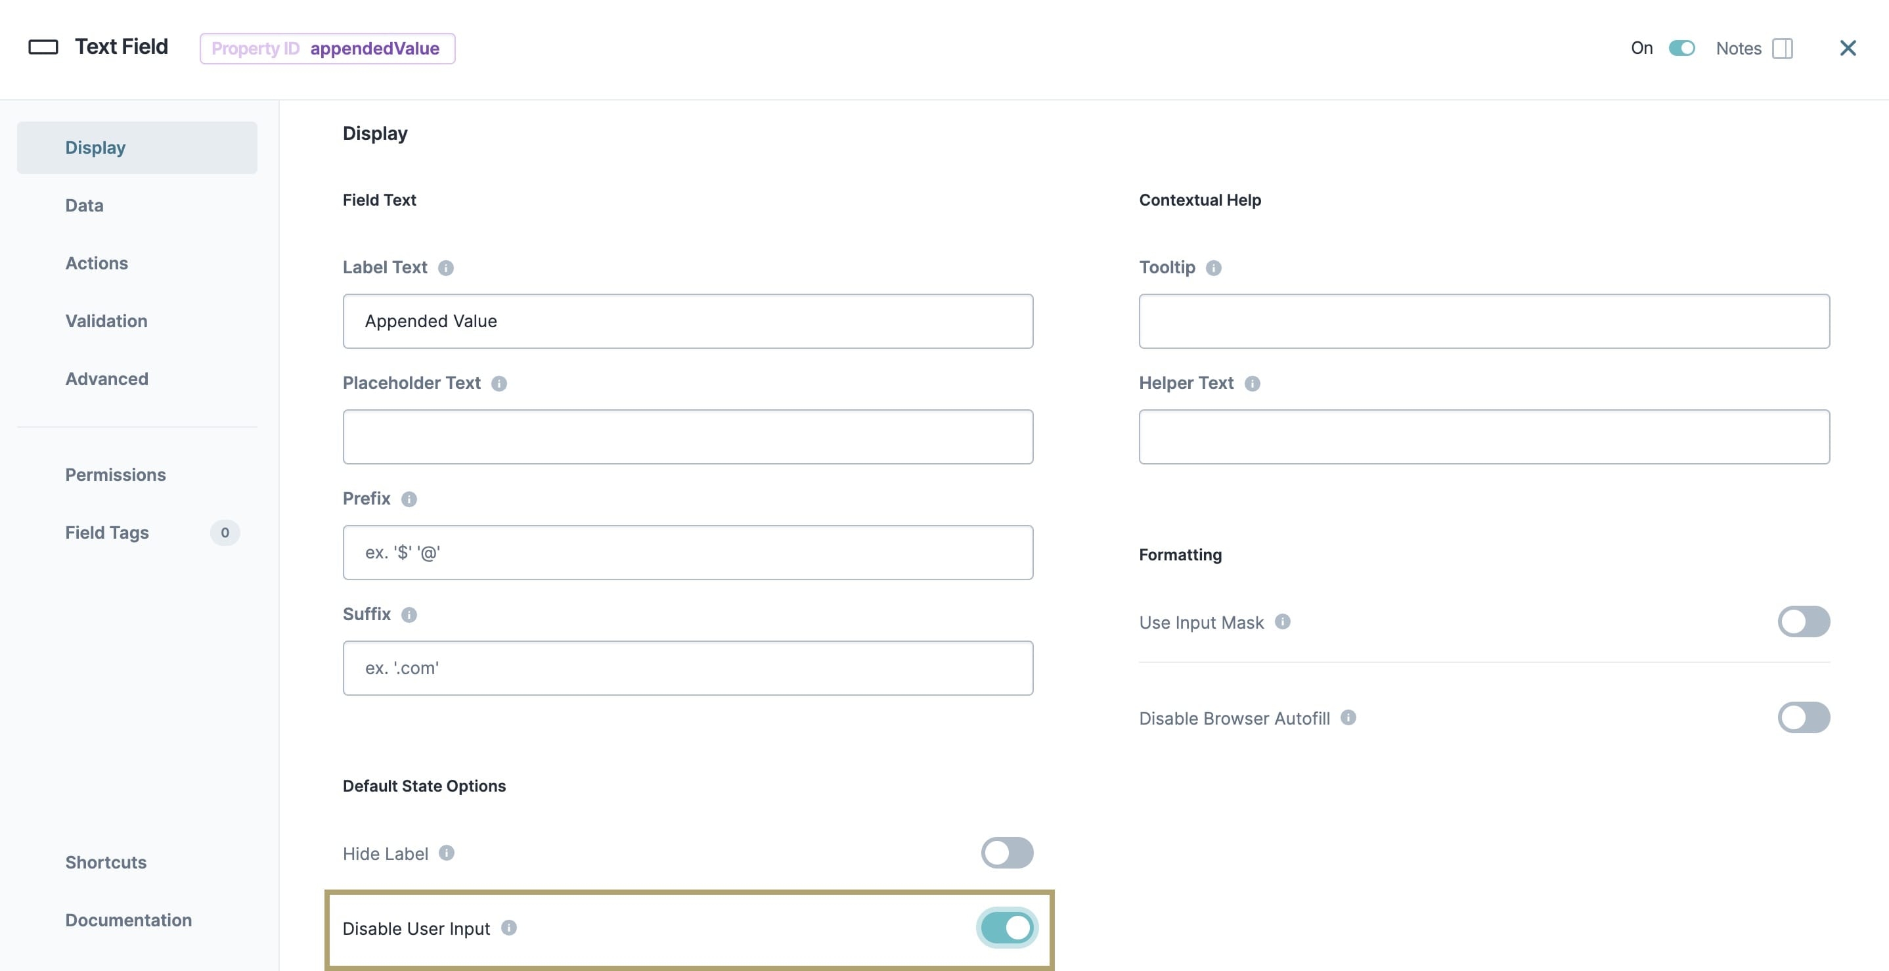Click the Suffix info icon
This screenshot has height=971, width=1889.
(409, 614)
